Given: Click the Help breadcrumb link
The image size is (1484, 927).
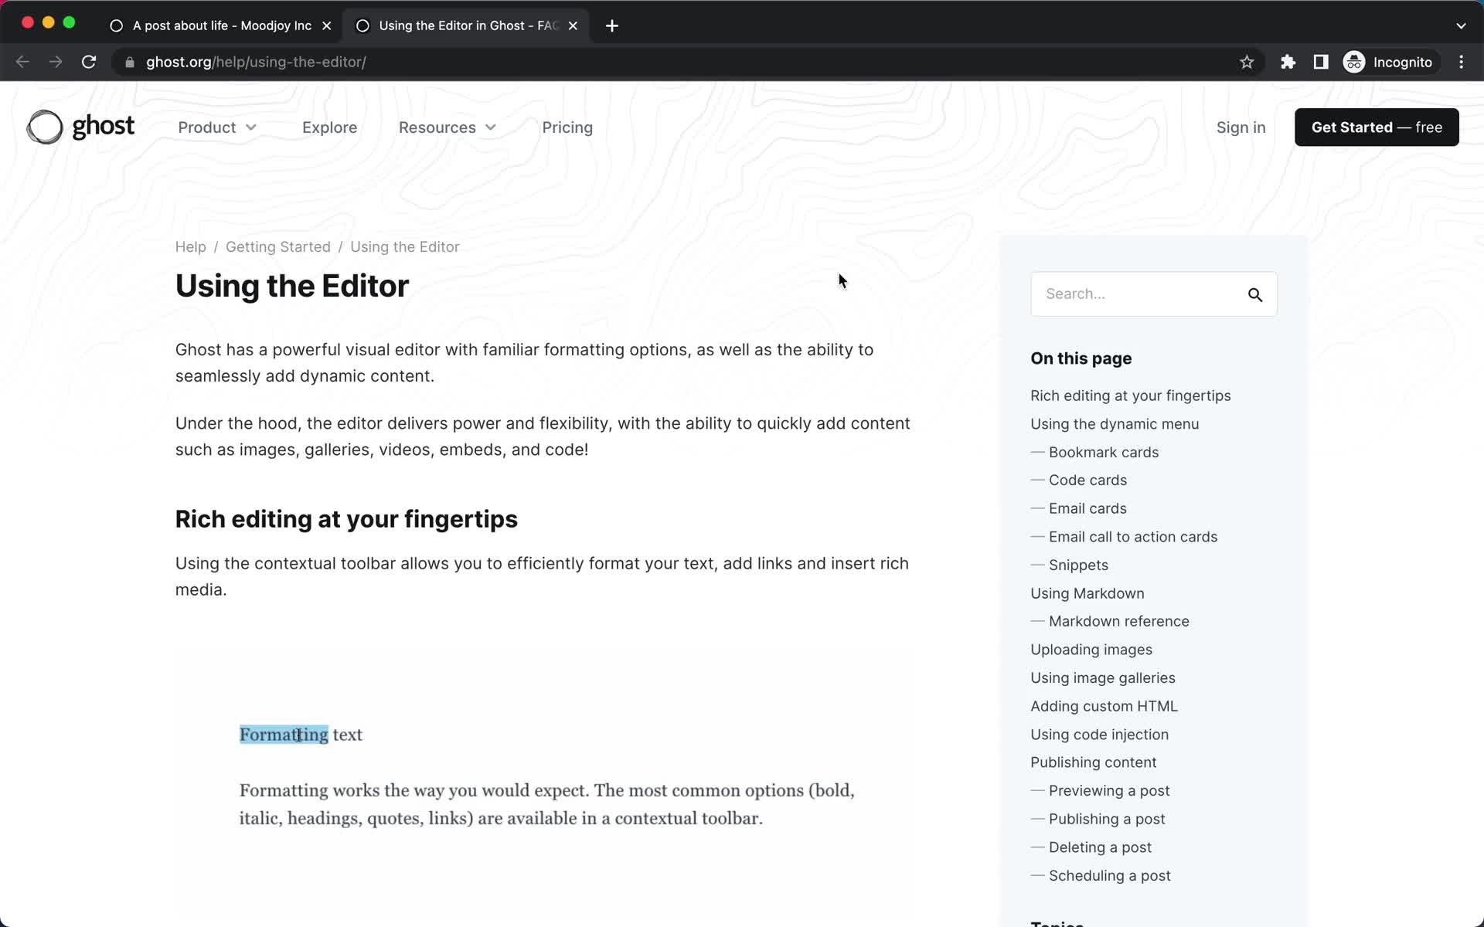Looking at the screenshot, I should [190, 246].
